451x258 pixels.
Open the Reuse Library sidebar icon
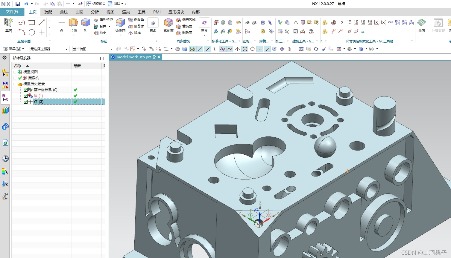(5, 110)
